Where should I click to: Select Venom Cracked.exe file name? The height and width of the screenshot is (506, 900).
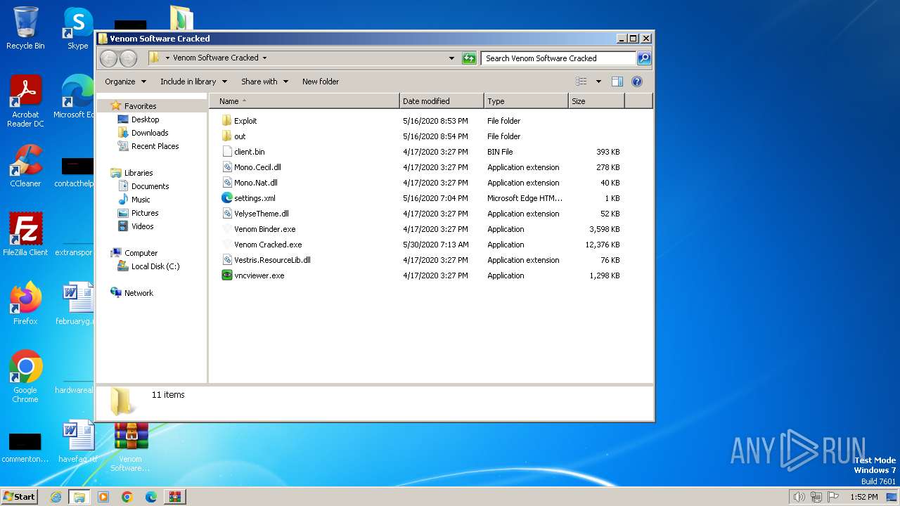(x=268, y=245)
